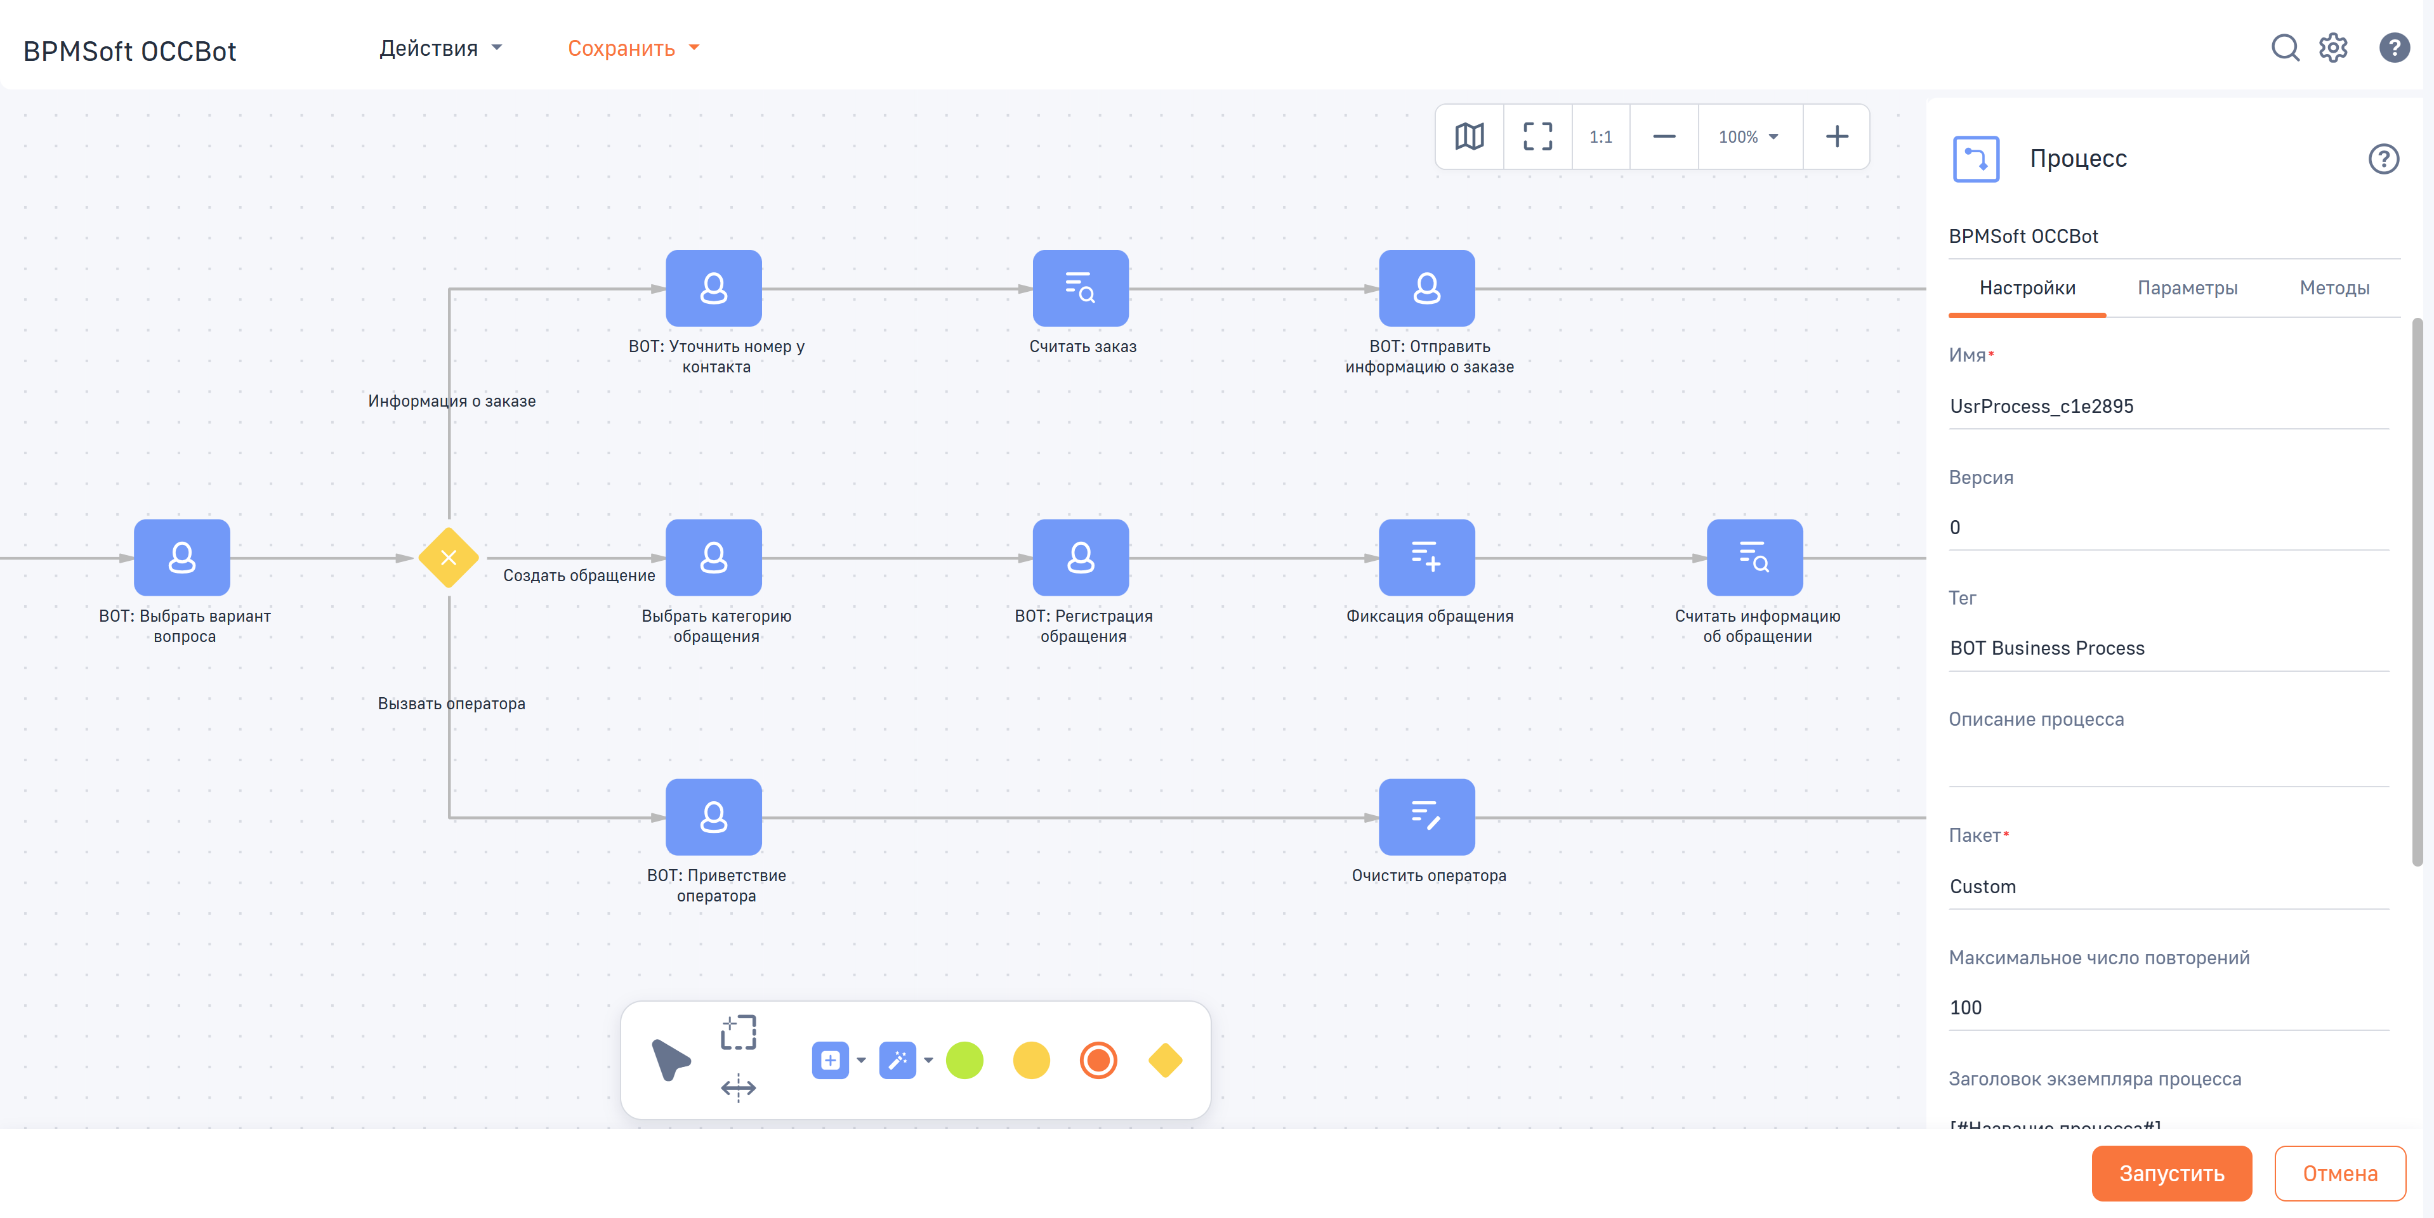This screenshot has height=1218, width=2434.
Task: Select the yellow intermediate event circle
Action: point(1031,1060)
